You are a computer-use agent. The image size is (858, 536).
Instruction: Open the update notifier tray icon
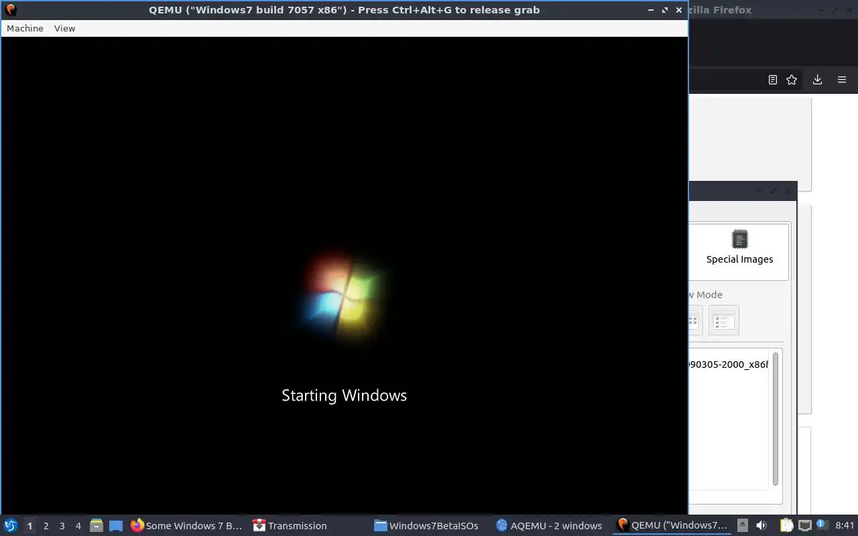click(821, 525)
